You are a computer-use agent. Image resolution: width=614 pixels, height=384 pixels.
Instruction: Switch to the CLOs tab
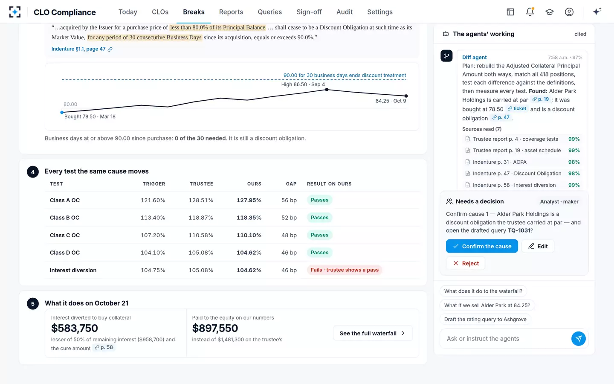coord(160,12)
